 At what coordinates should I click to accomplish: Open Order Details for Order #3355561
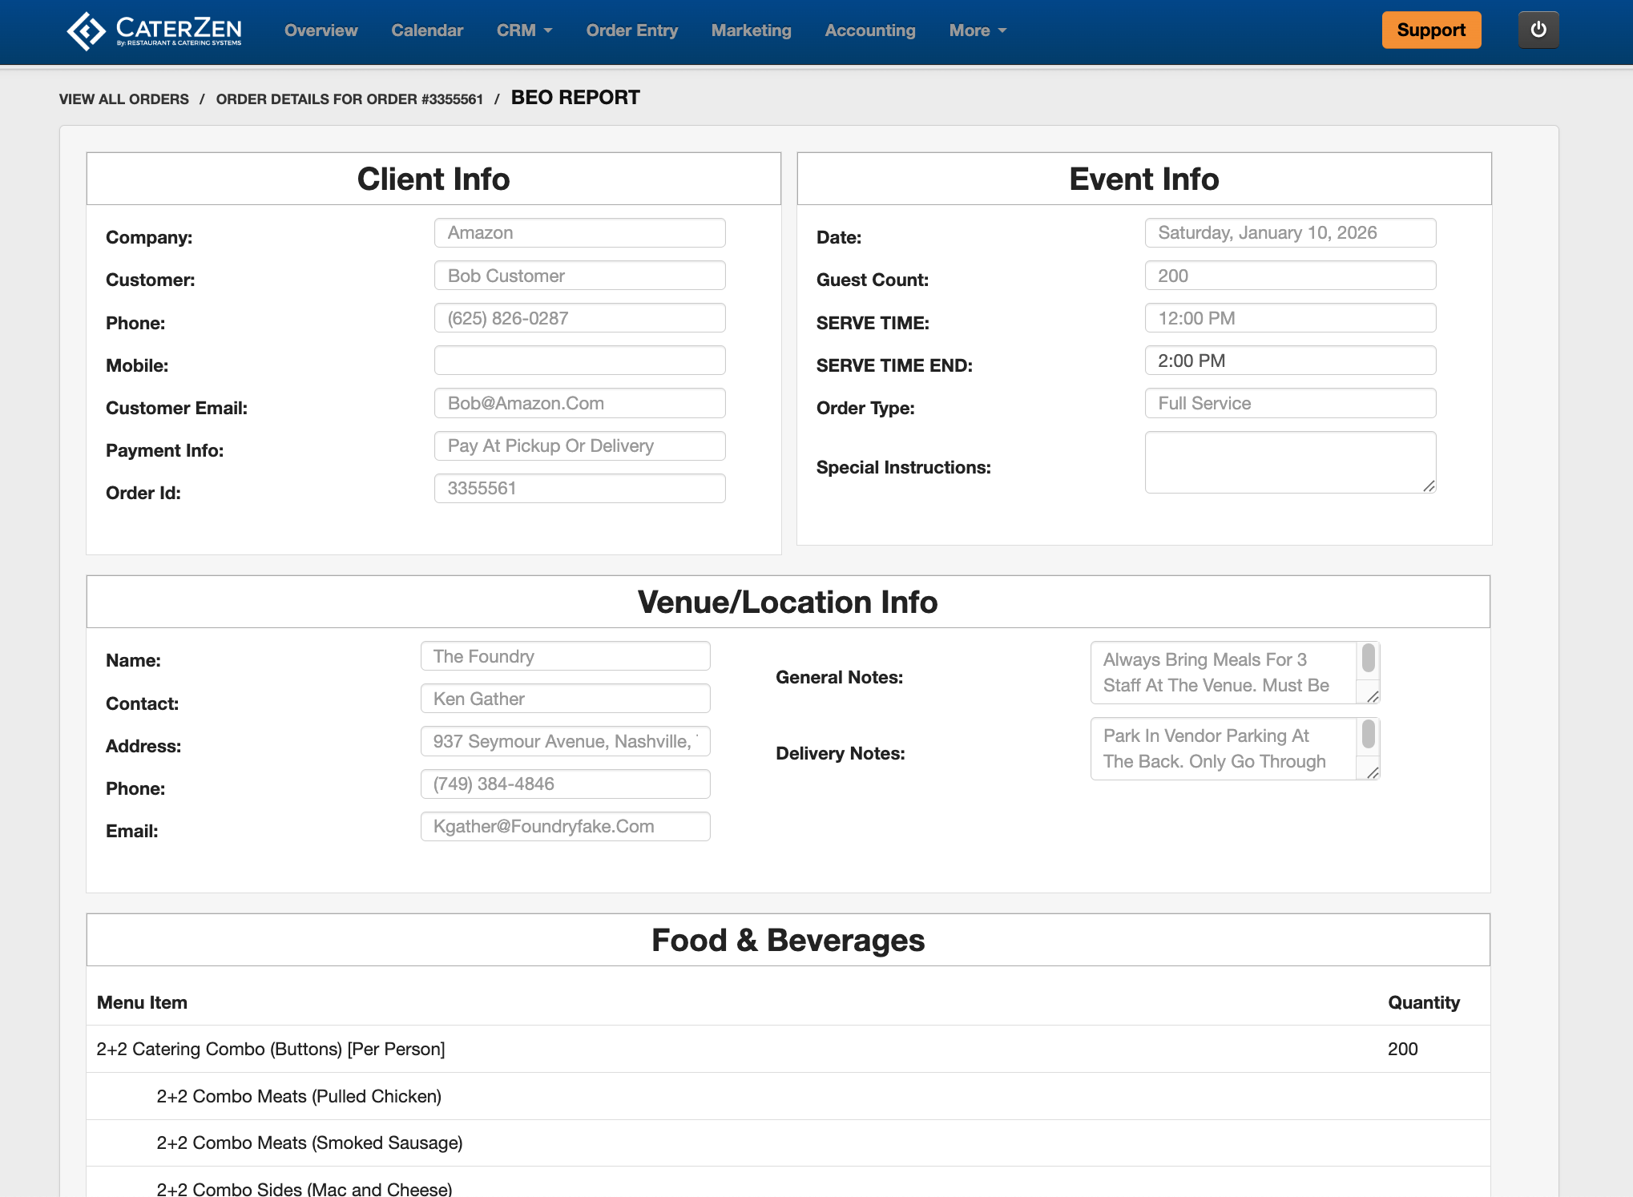(349, 99)
